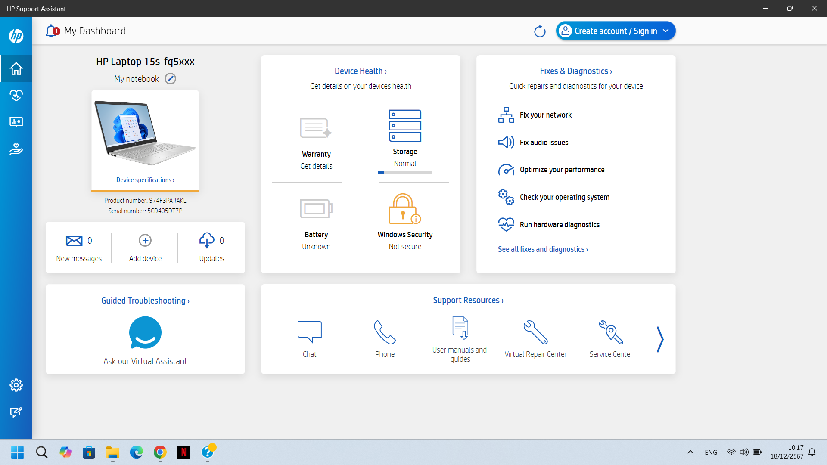Click the Fix audio issues label
This screenshot has height=465, width=827.
click(x=544, y=143)
